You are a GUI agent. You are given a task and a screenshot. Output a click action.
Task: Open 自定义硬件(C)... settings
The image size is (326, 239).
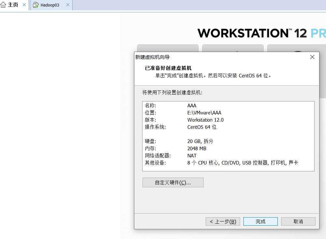(x=173, y=182)
